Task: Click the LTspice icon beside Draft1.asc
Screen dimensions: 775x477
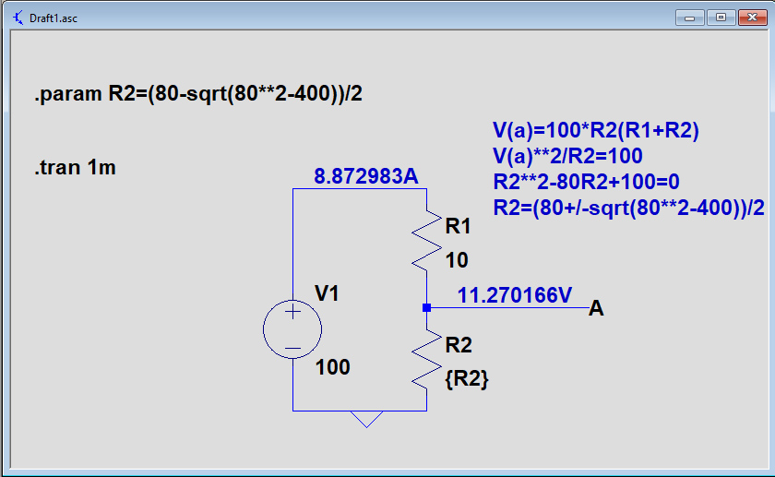Action: 18,18
